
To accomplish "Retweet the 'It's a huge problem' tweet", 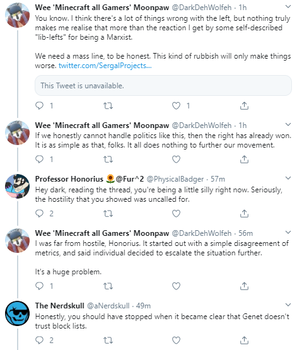I will tap(108, 286).
